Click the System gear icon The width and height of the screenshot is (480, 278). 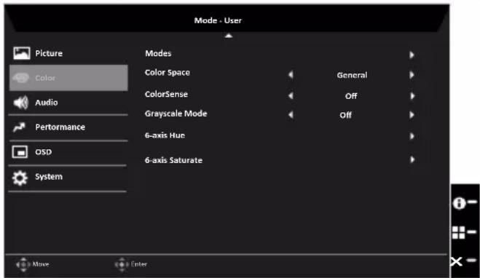coord(20,178)
